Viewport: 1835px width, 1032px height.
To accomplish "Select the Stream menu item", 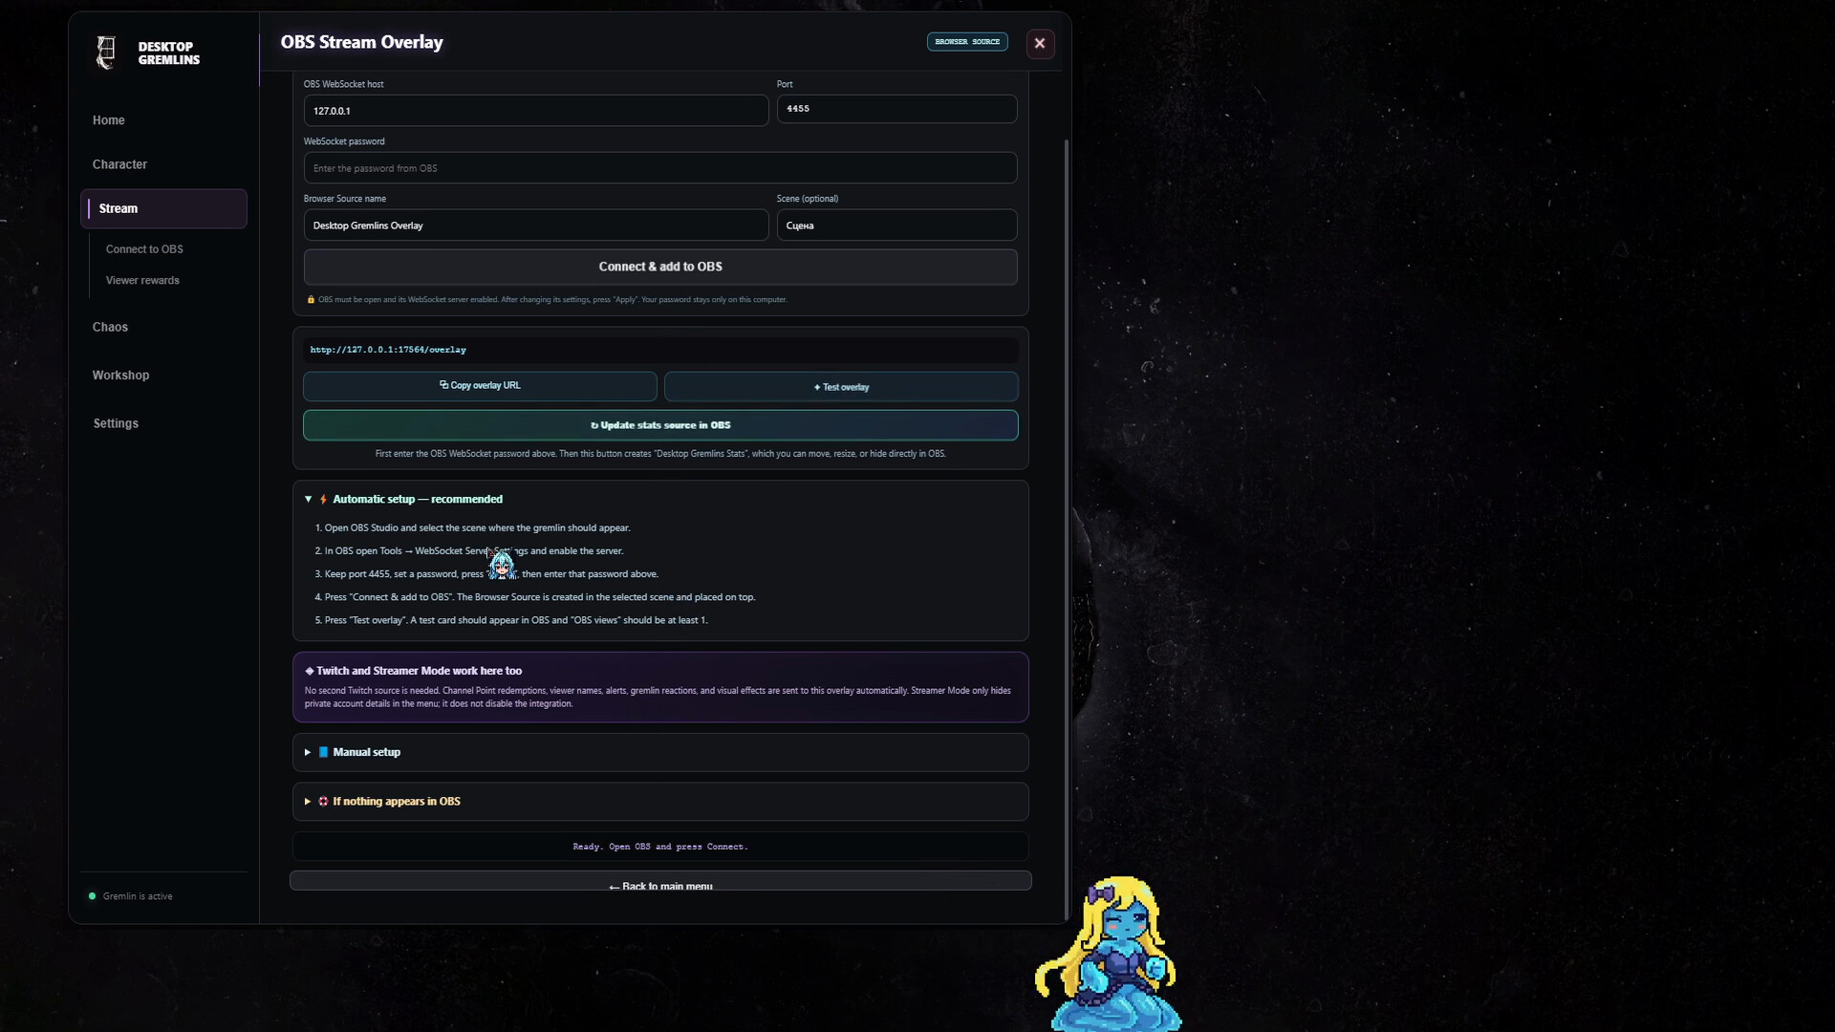I will click(x=163, y=208).
